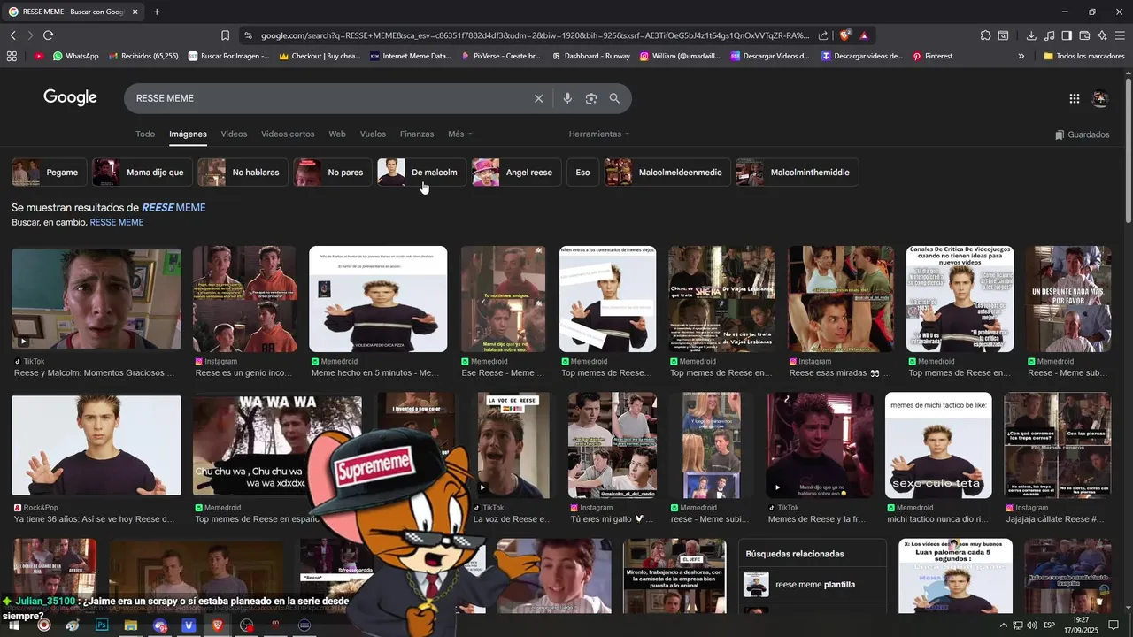This screenshot has height=637, width=1133.
Task: Click the bookmark page icon in address bar
Action: (225, 35)
